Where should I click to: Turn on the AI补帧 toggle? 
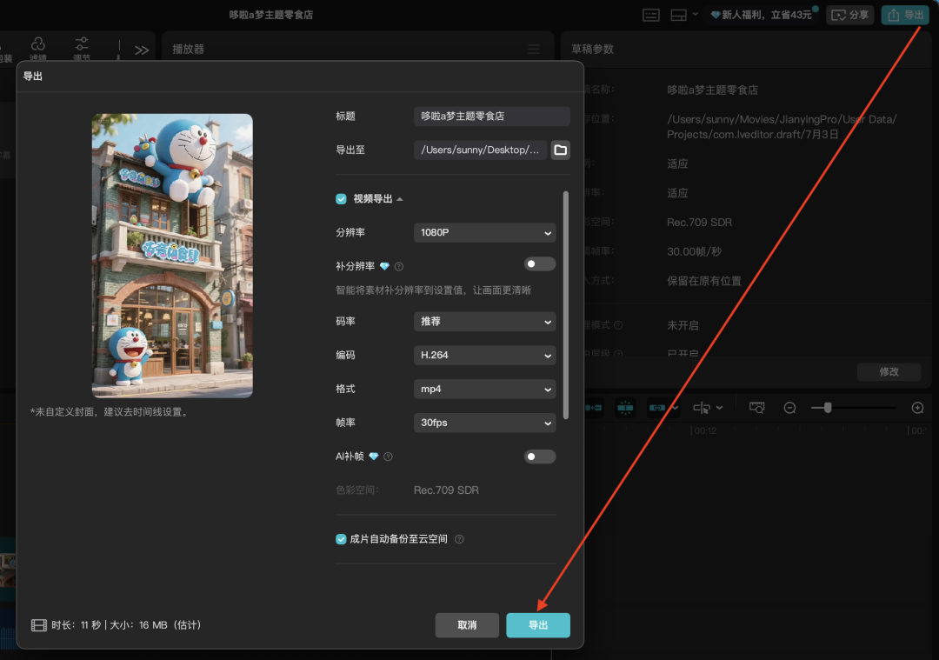click(x=539, y=457)
